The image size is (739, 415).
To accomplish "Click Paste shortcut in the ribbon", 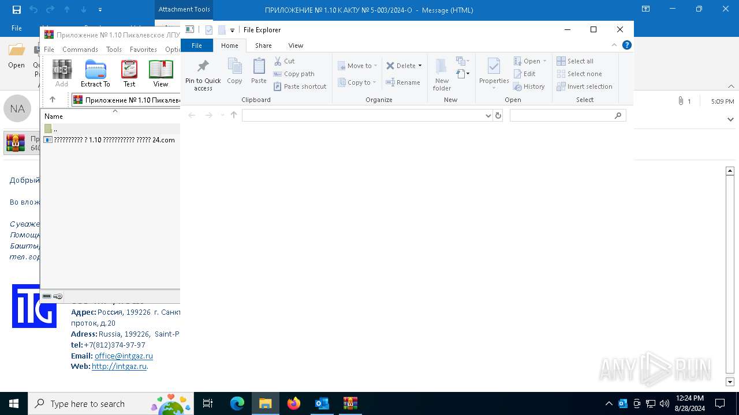I will point(300,86).
